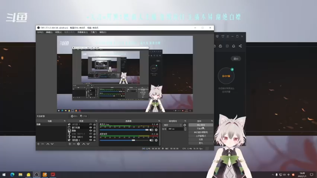
Task: Click bell notification icon in Douyu window
Action: (233, 46)
